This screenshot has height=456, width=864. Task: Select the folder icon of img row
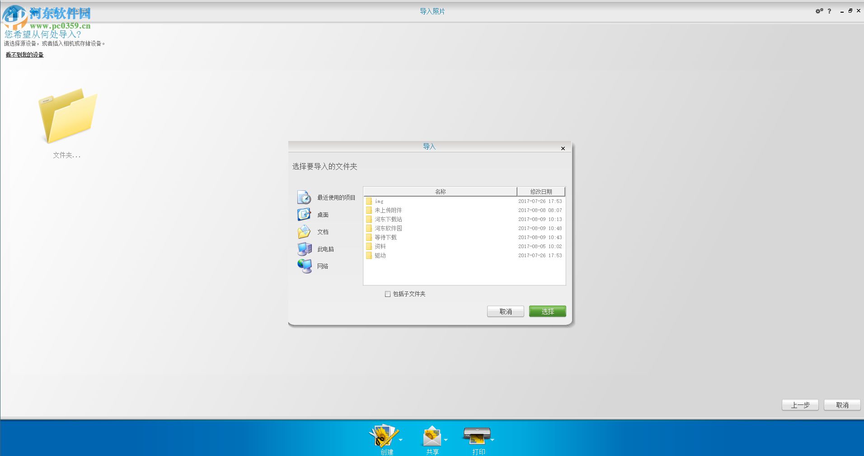[369, 201]
